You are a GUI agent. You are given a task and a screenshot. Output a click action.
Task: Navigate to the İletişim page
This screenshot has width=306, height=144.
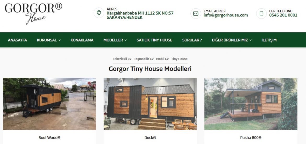(269, 40)
